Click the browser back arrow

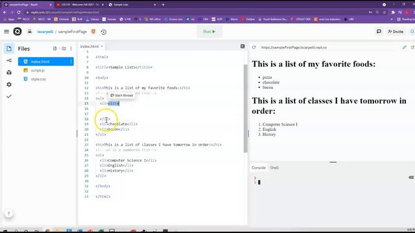[5, 12]
